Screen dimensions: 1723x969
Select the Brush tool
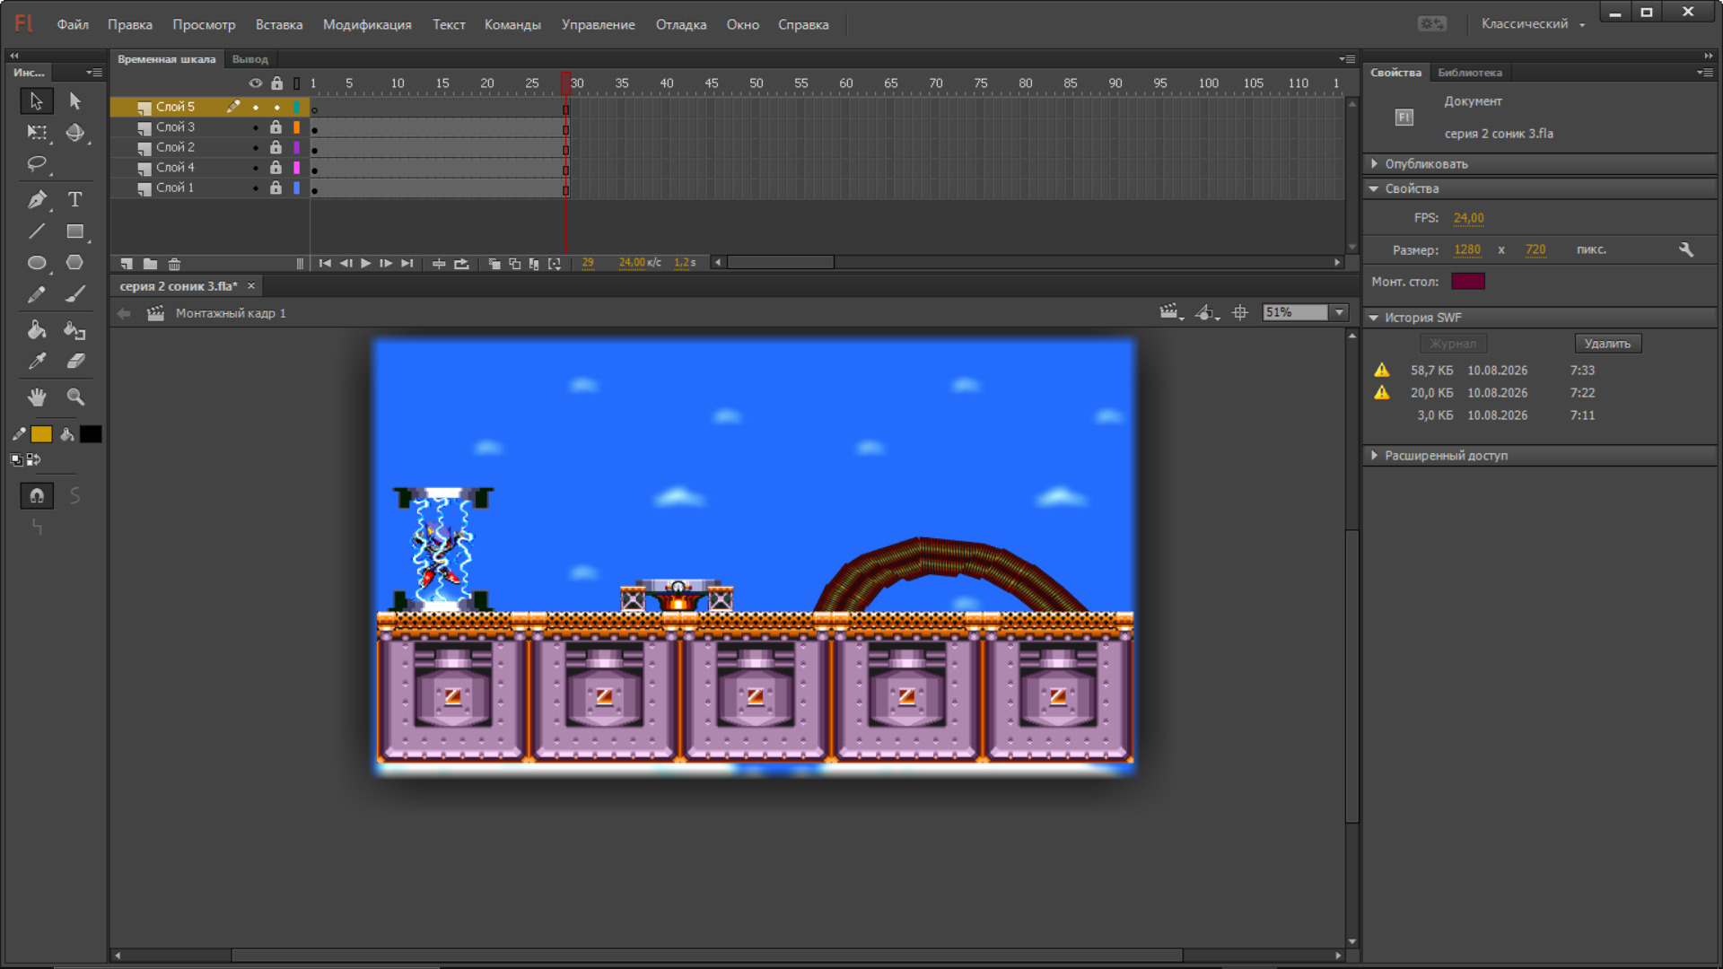point(75,294)
